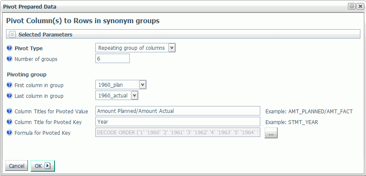
Task: Click the Last column in group label
Action: pyautogui.click(x=39, y=96)
